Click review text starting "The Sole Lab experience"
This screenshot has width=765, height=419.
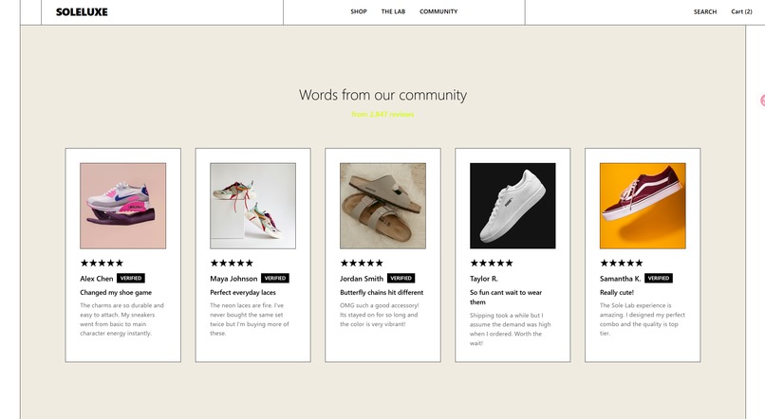(x=643, y=319)
